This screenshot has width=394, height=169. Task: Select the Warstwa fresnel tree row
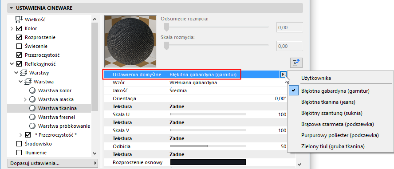(x=49, y=117)
